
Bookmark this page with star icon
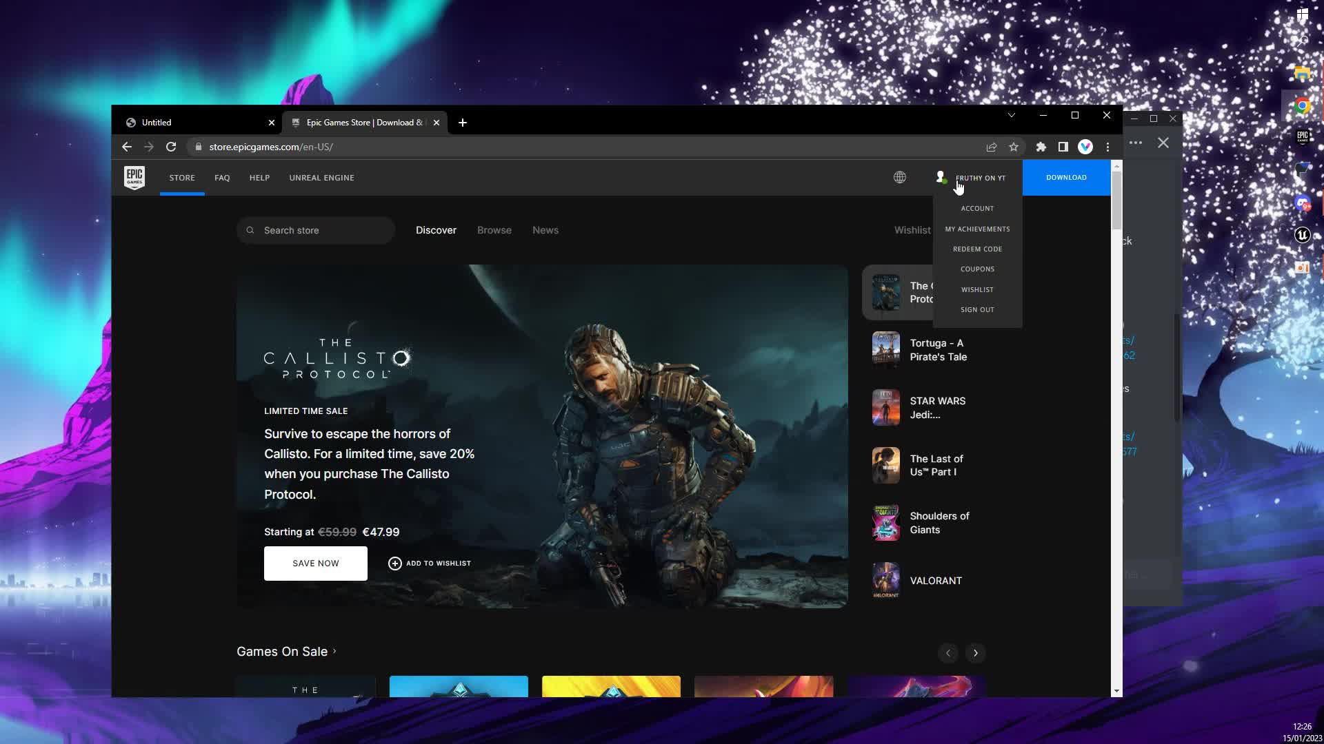[x=1014, y=147]
